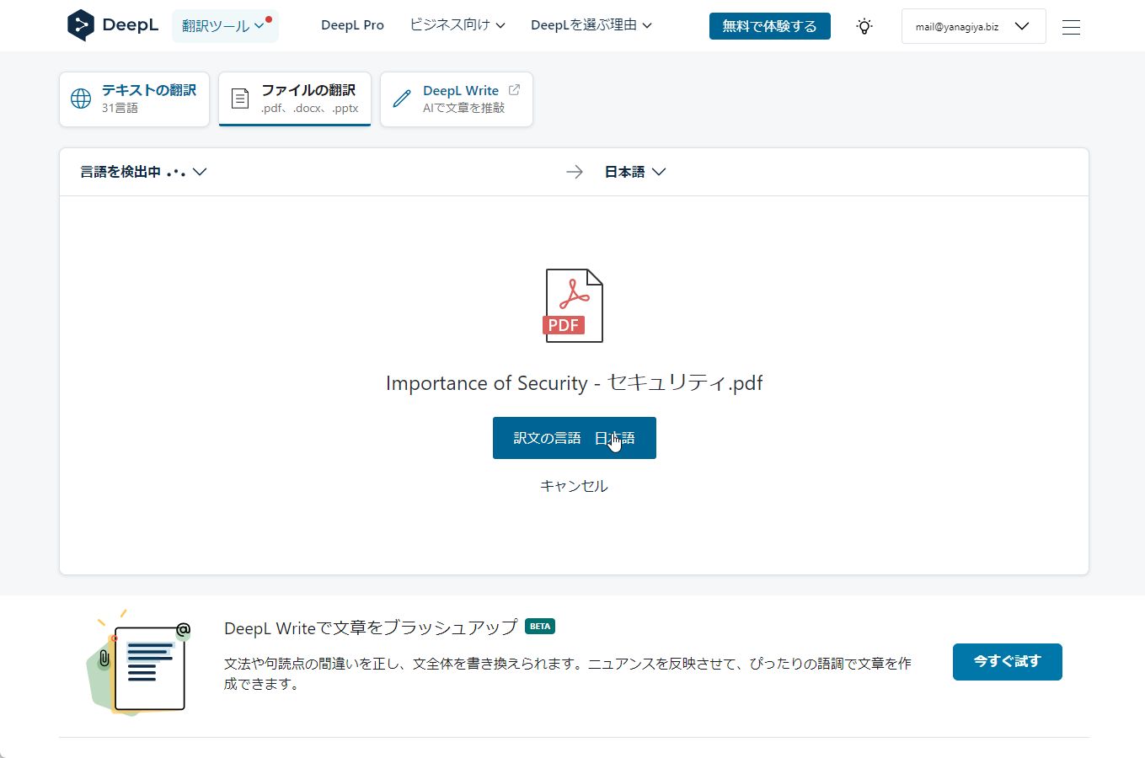Select the pen icon on the DeepL Write tab
1145x758 pixels.
click(401, 99)
